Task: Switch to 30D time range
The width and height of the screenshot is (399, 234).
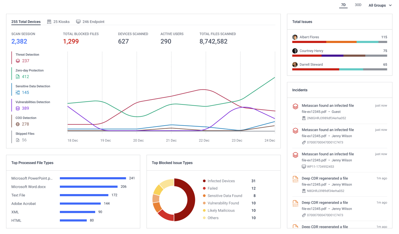Action: click(358, 5)
